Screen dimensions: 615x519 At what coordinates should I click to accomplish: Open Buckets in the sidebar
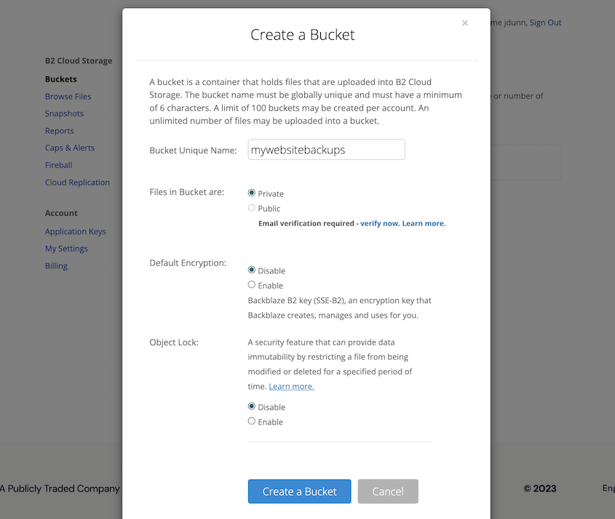coord(61,79)
